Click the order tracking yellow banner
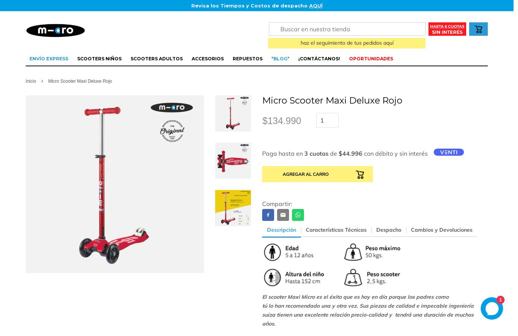Screen dimensions: 518x336 tap(347, 43)
